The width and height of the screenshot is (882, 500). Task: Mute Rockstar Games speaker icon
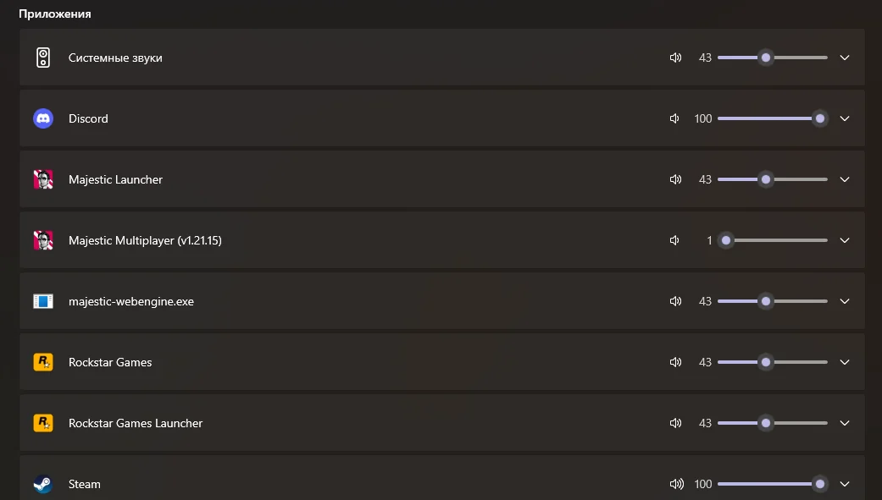pos(675,362)
